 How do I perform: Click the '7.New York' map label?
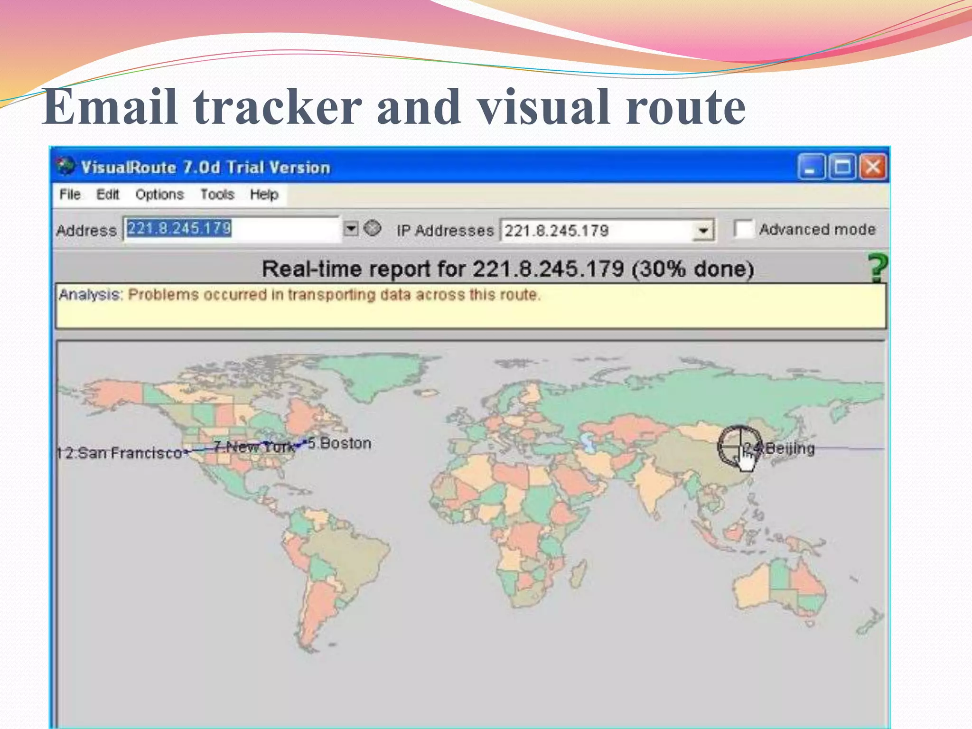pos(254,447)
